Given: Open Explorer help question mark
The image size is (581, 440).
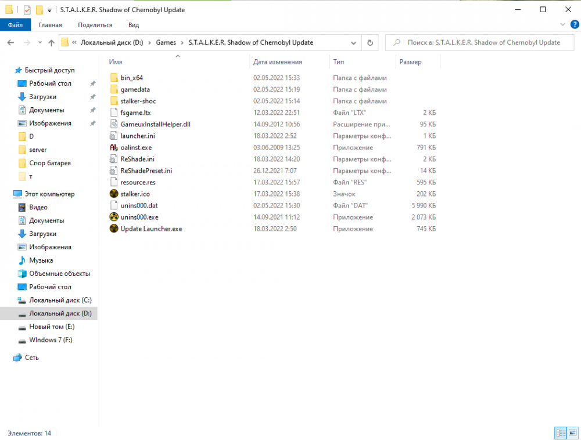Looking at the screenshot, I should pos(575,25).
